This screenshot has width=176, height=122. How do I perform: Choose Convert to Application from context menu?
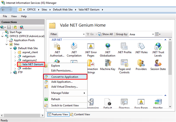[65, 77]
